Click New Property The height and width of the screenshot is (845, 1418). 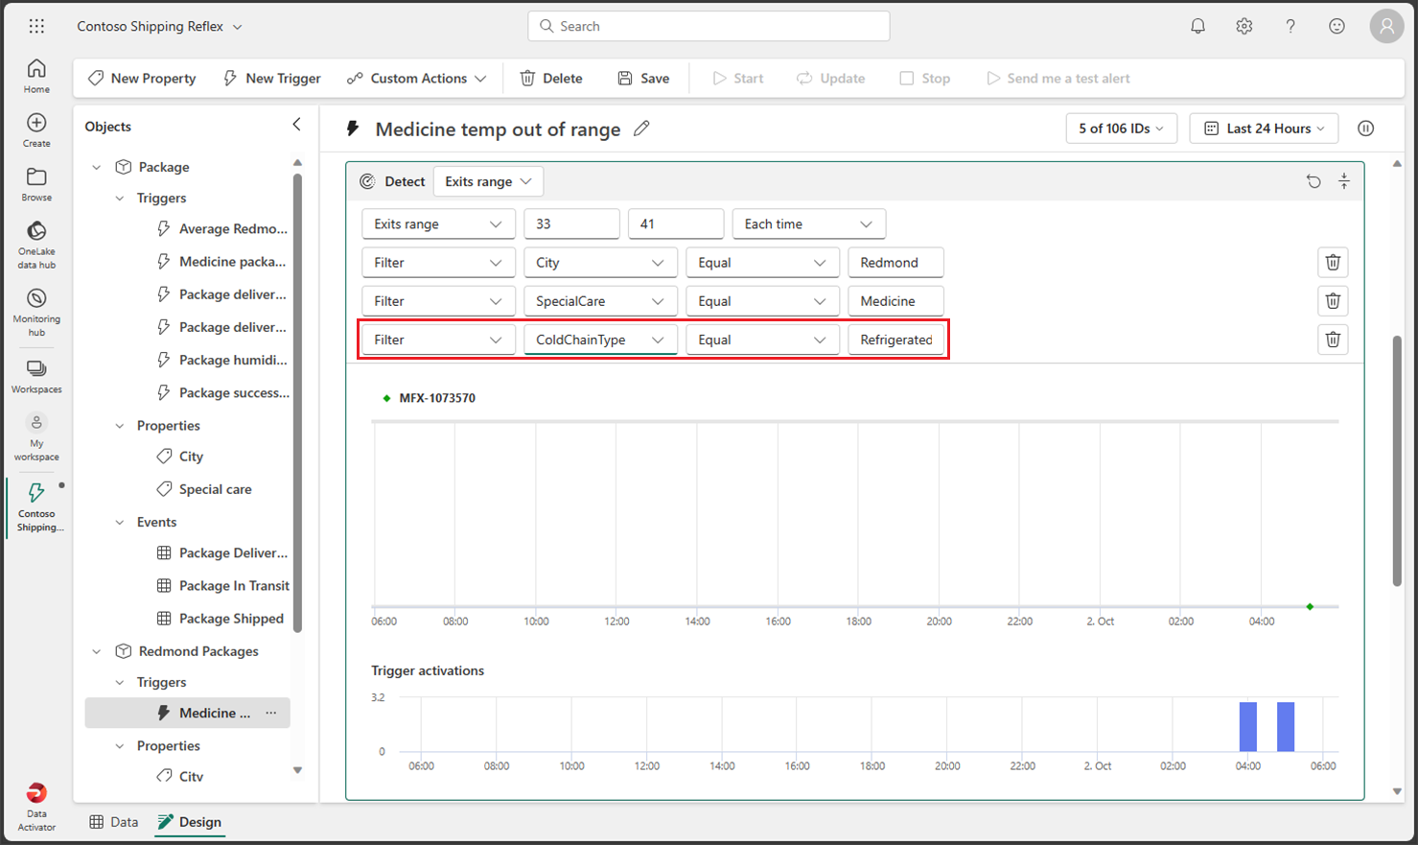142,79
